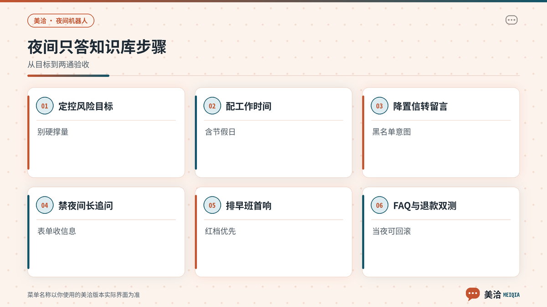The height and width of the screenshot is (307, 547).
Task: Click the 红档优先 note text
Action: click(220, 232)
